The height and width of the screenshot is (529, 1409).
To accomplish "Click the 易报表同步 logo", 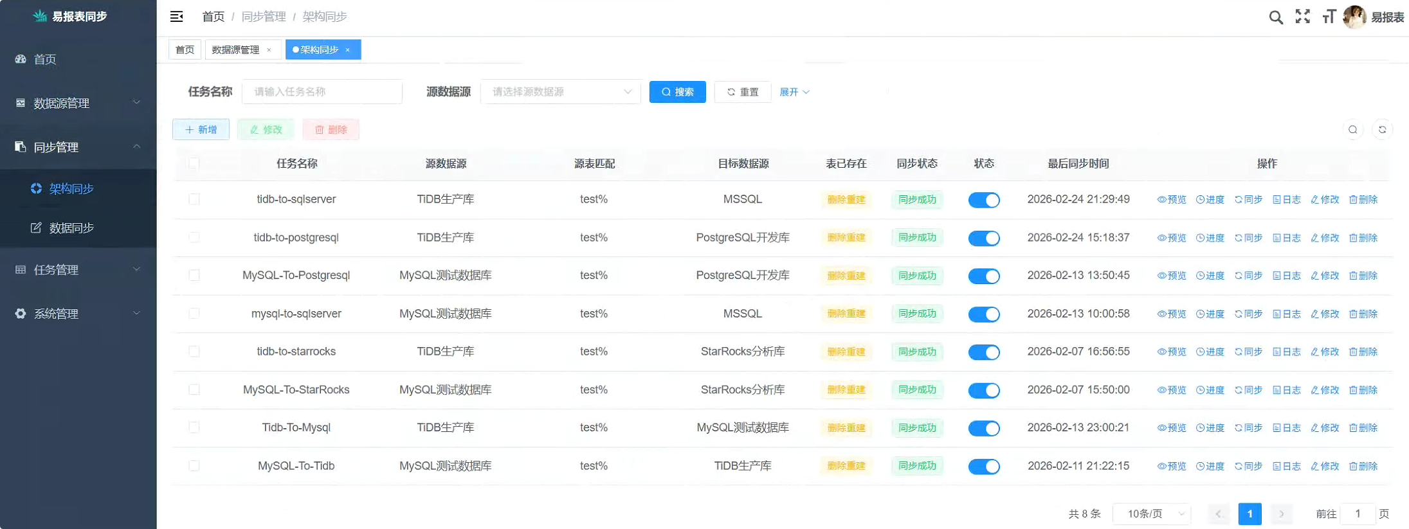I will (x=70, y=17).
